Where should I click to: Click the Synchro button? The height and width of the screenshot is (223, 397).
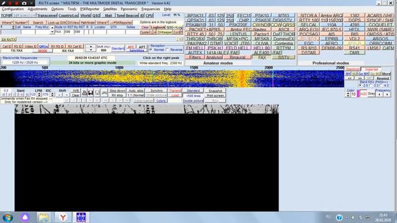tap(156, 90)
